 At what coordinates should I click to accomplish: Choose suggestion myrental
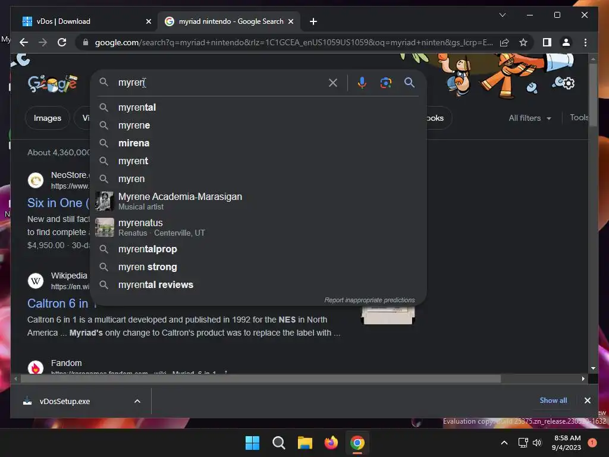pyautogui.click(x=258, y=107)
